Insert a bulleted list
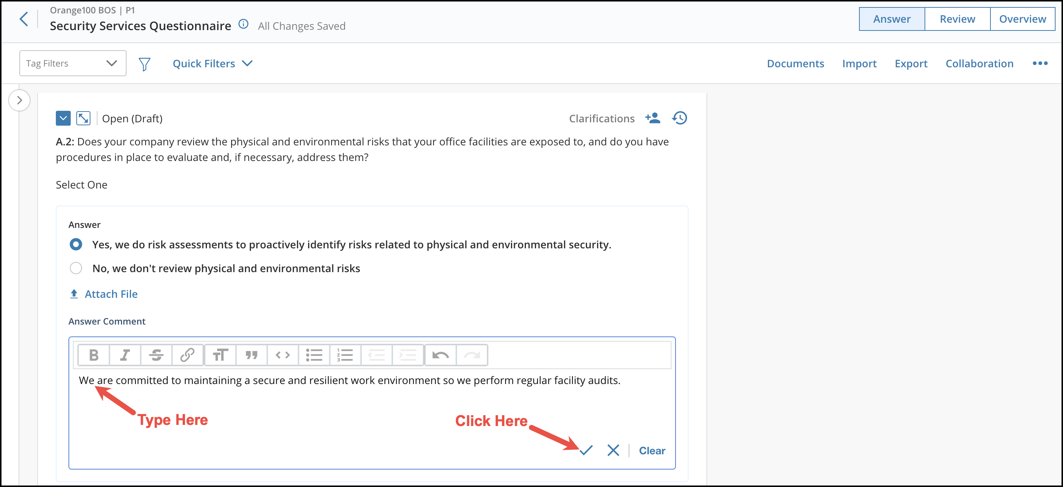1063x487 pixels. coord(314,355)
